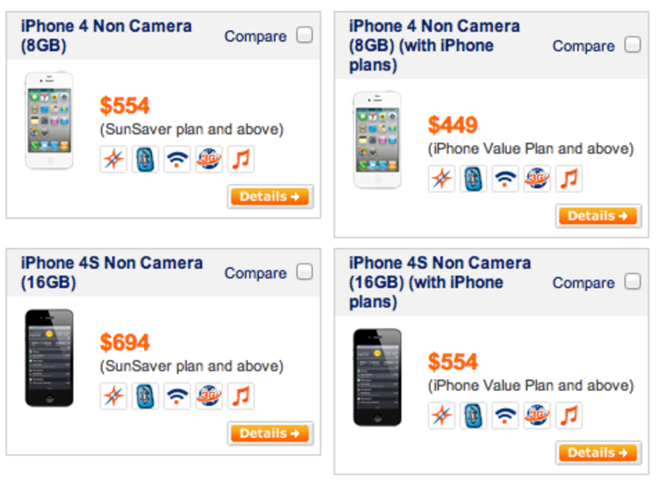The image size is (659, 482).
Task: Click the Bluetooth icon for iPhone 4 SunSaver plan
Action: tap(145, 159)
